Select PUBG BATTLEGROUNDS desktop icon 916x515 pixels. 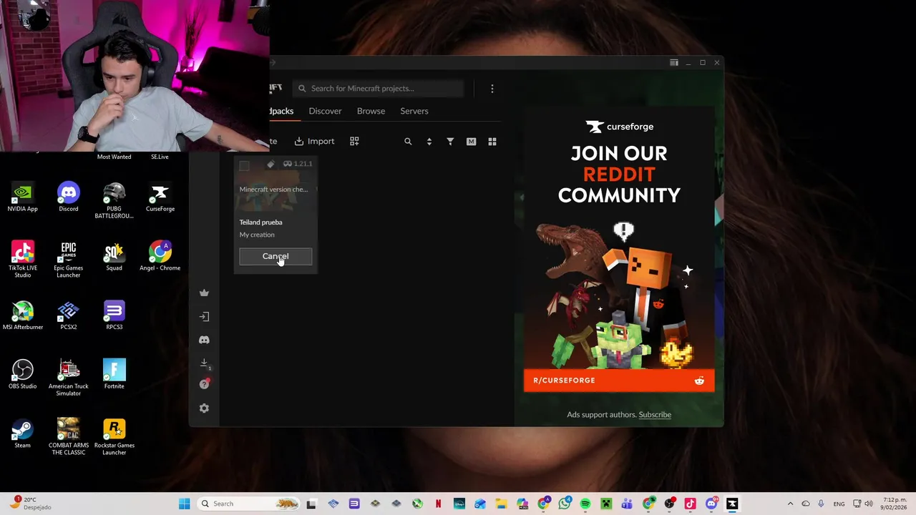114,201
